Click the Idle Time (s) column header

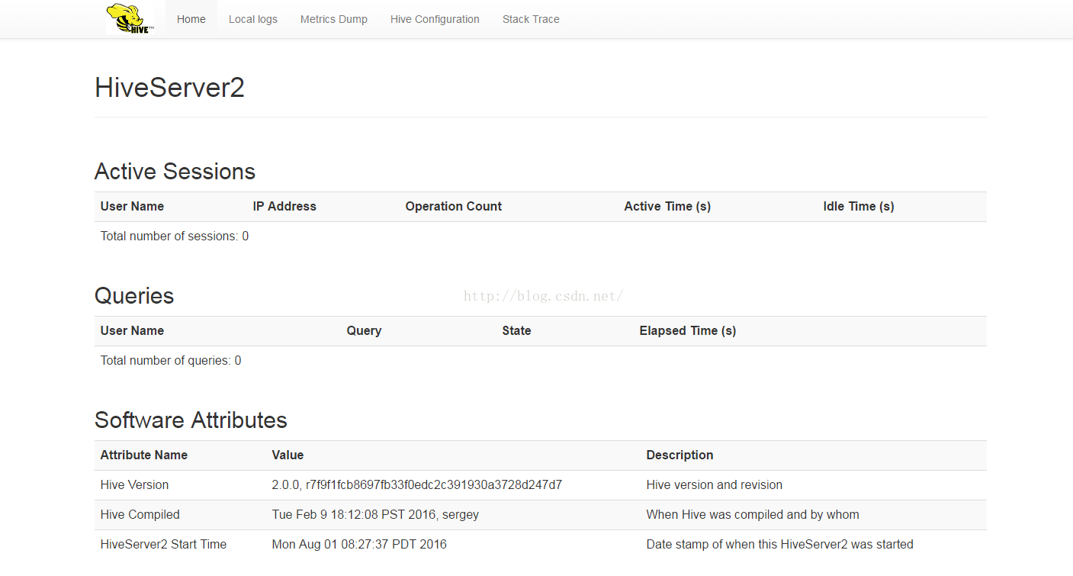pyautogui.click(x=859, y=206)
